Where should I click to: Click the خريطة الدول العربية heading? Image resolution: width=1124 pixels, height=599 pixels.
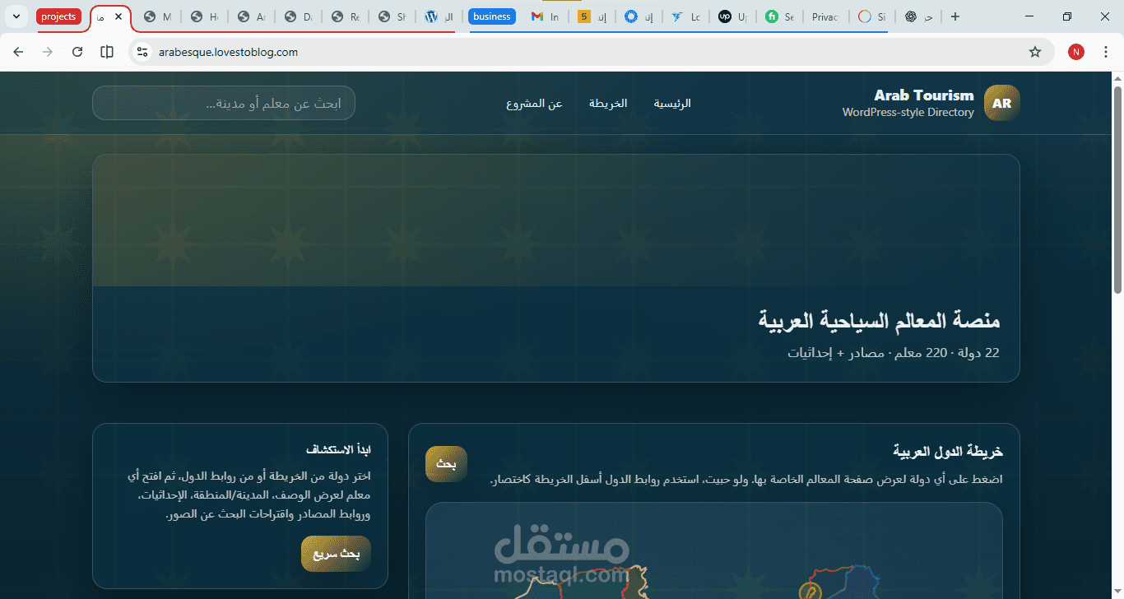(x=948, y=451)
